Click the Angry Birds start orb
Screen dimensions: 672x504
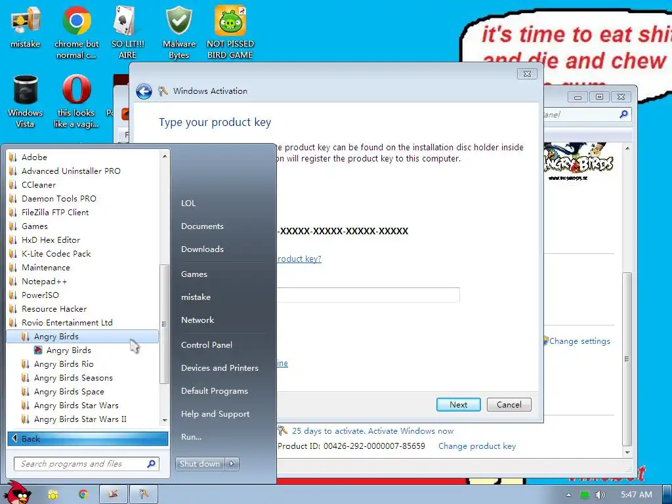(17, 492)
